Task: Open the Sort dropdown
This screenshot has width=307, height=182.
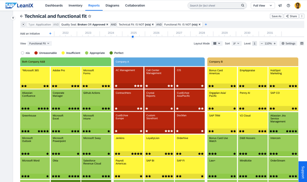Action: coord(236,43)
